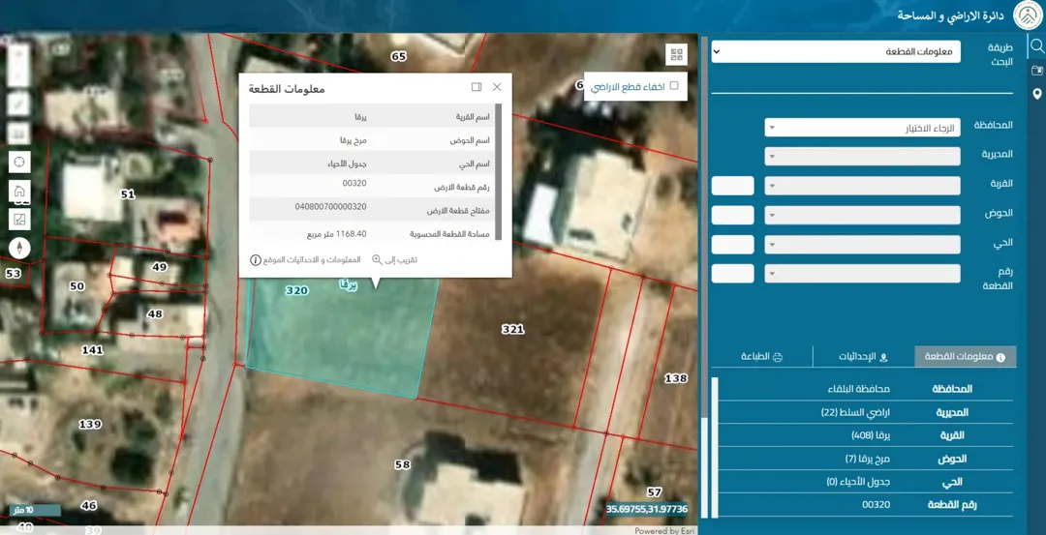The image size is (1046, 535).
Task: Click the يرقا (408) village value
Action: 871,435
